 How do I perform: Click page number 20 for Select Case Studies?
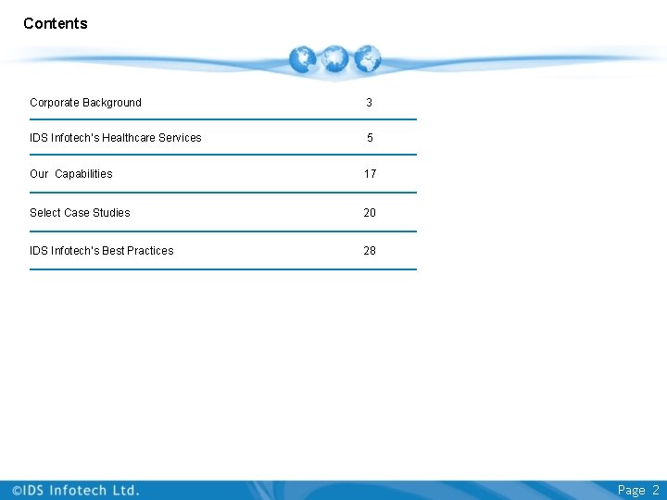tap(370, 213)
